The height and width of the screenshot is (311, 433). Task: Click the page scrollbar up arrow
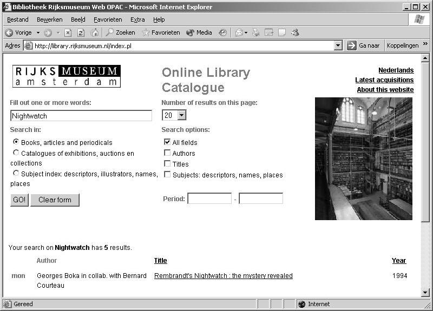(425, 58)
